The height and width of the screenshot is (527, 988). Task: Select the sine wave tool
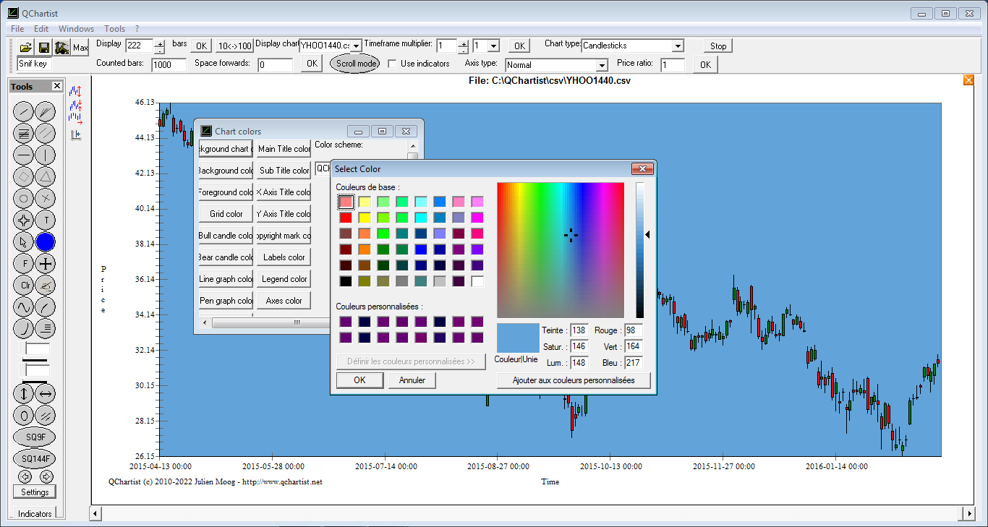pyautogui.click(x=24, y=307)
